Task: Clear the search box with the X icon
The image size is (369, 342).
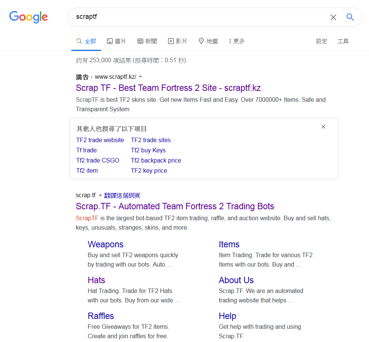Action: tap(333, 17)
